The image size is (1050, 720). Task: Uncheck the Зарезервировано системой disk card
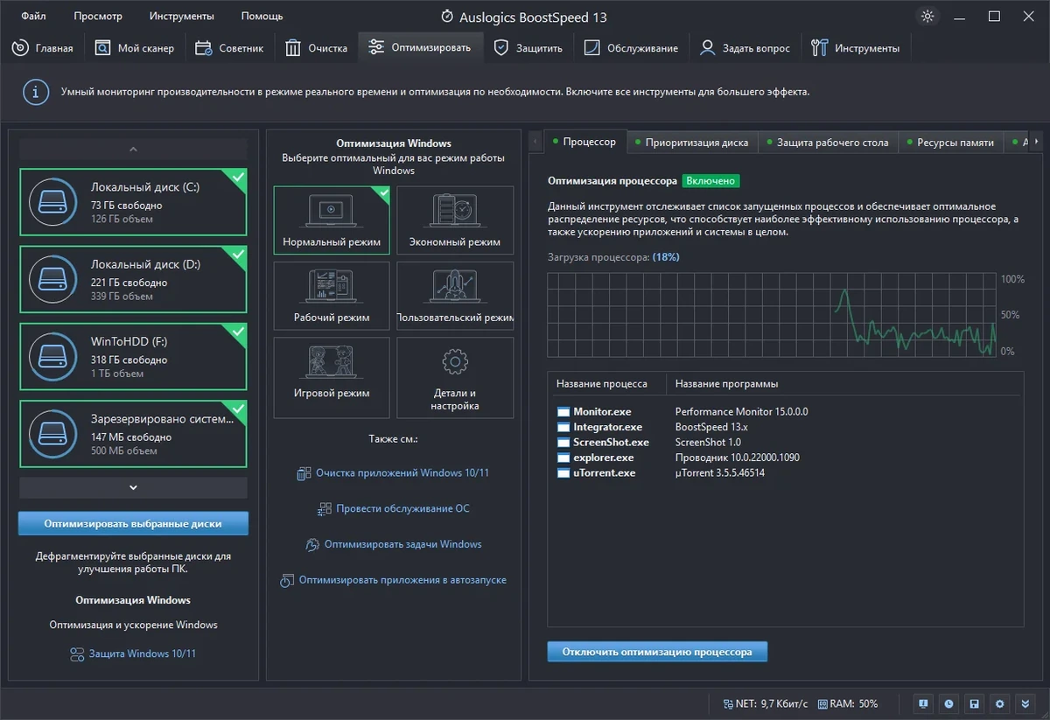[133, 433]
